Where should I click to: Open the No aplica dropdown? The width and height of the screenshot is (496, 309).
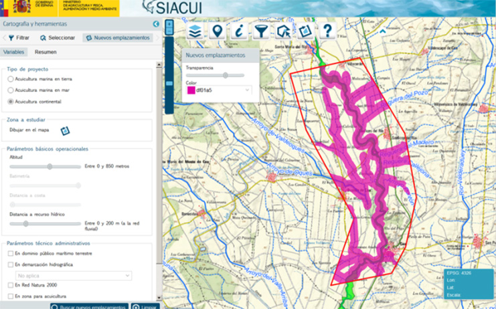[74, 276]
